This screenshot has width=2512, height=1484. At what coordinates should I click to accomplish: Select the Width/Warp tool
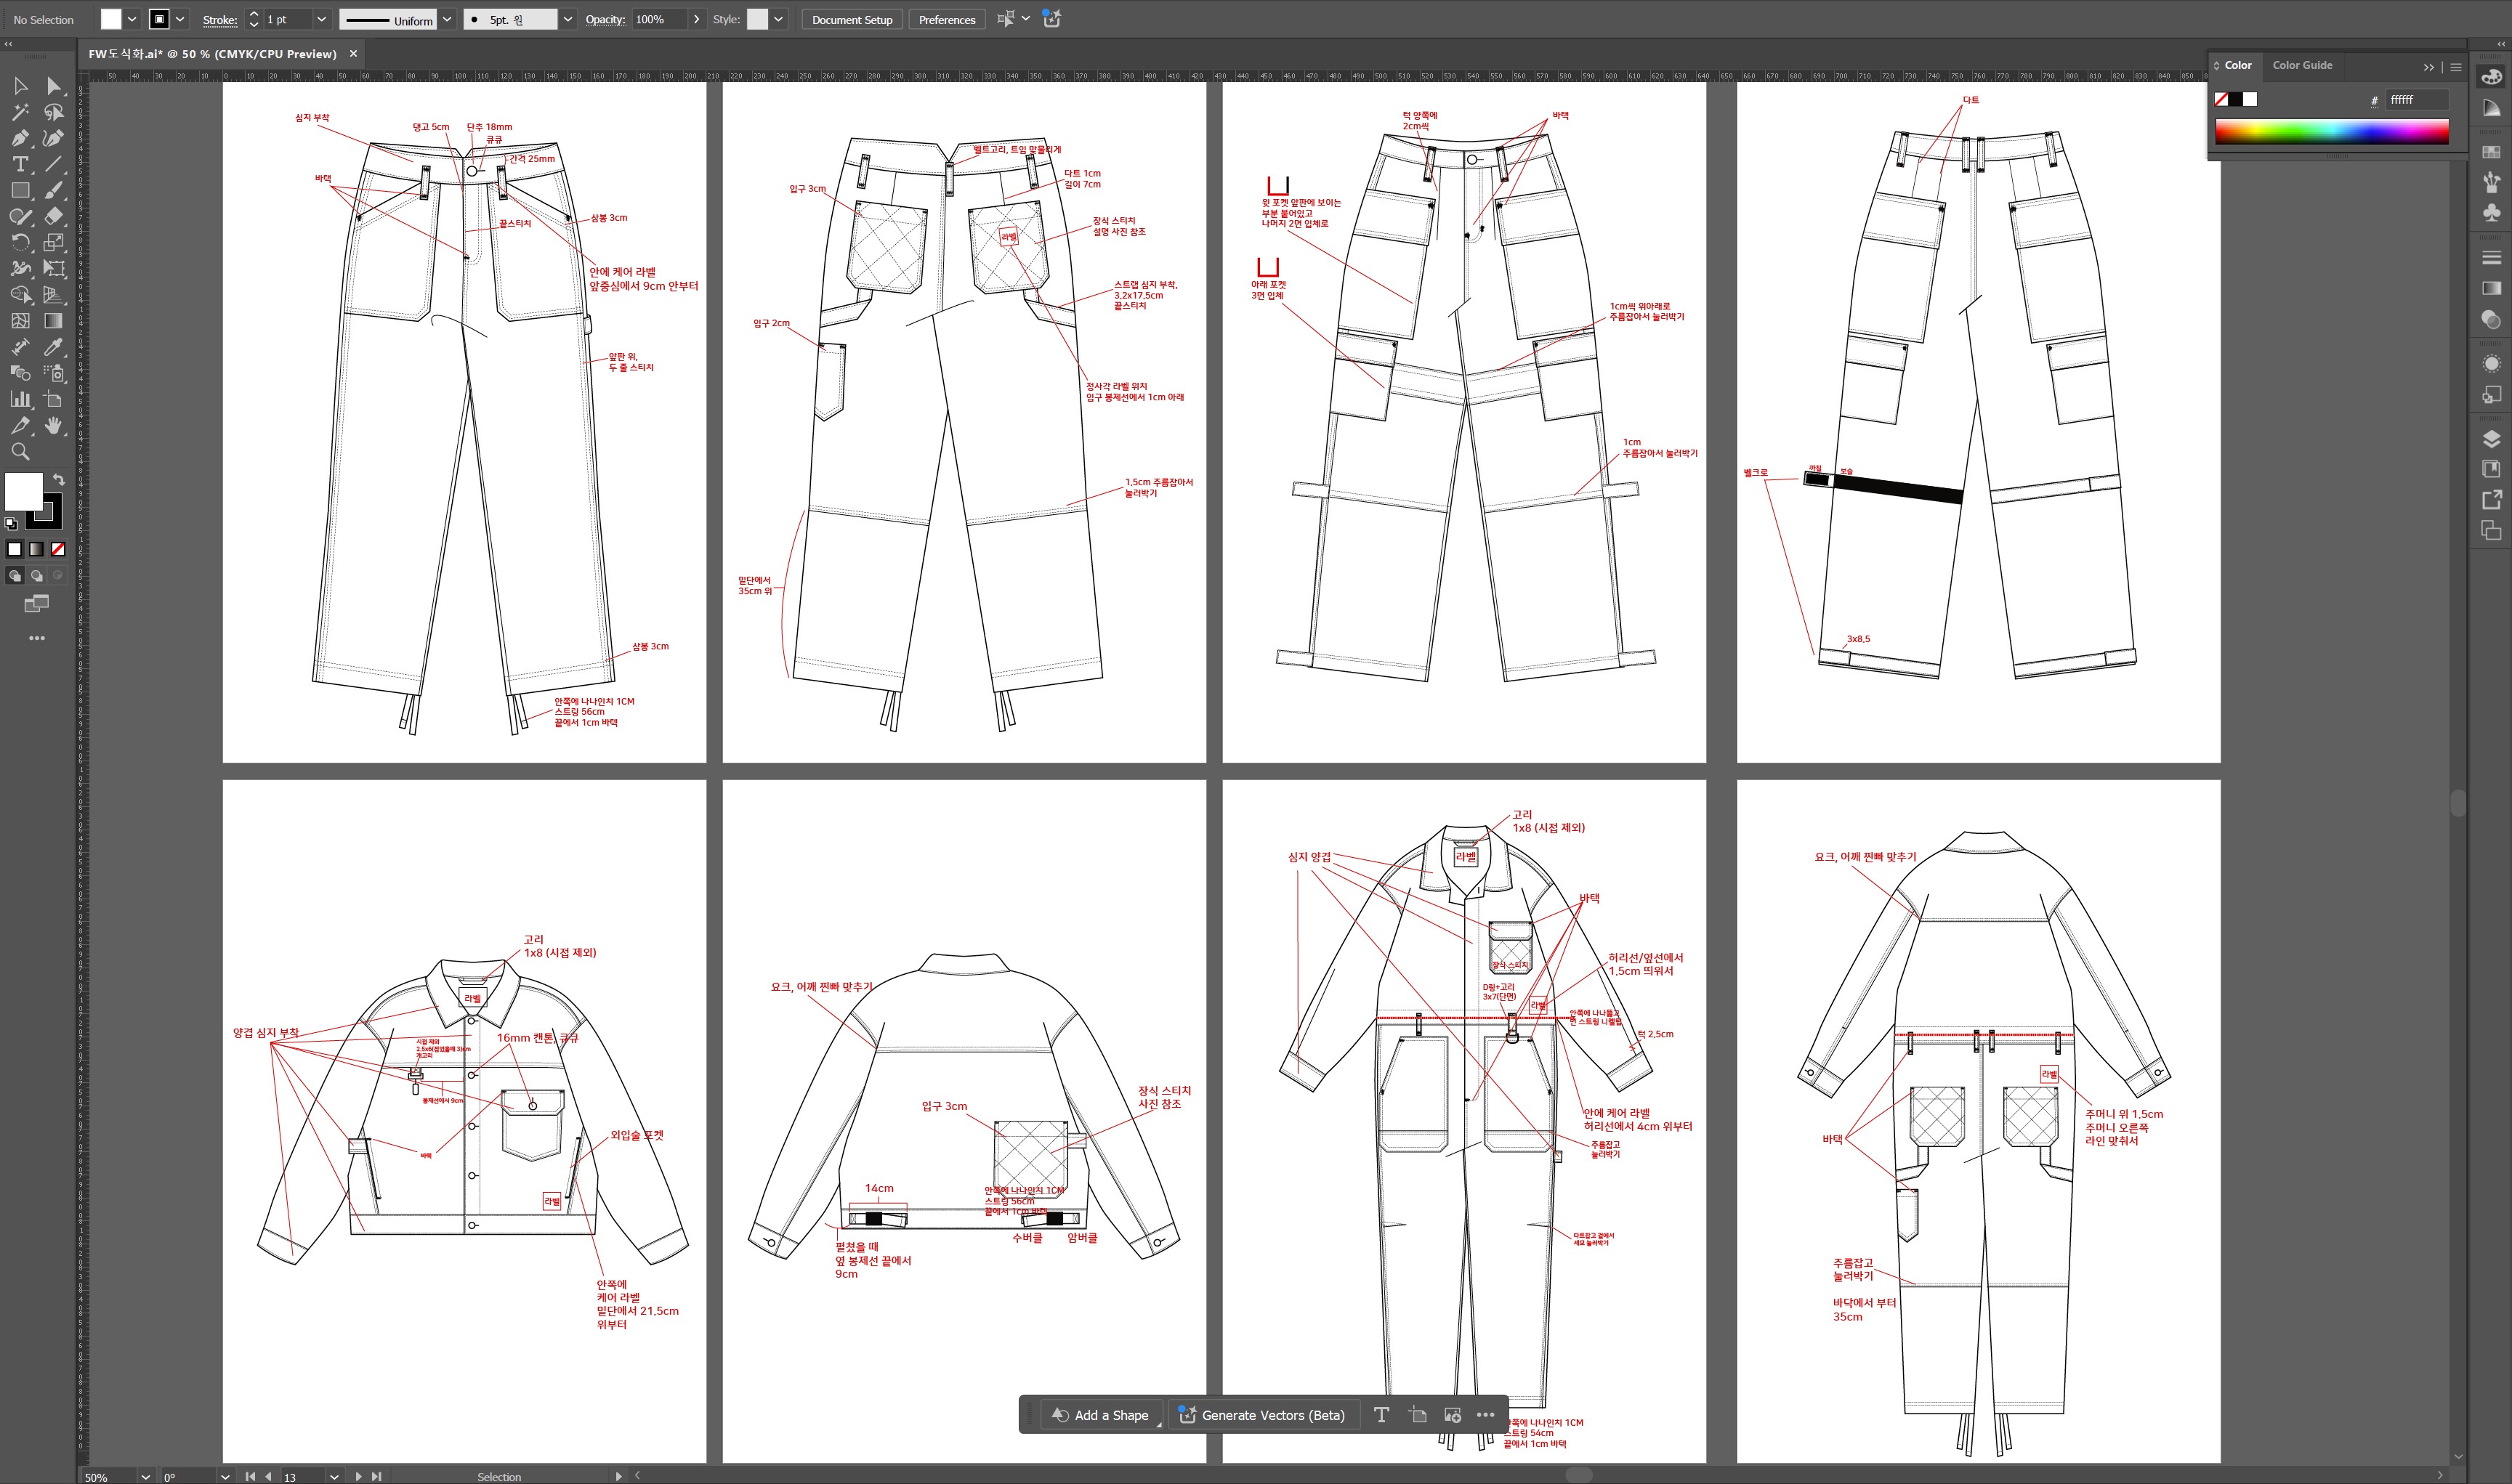tap(20, 268)
